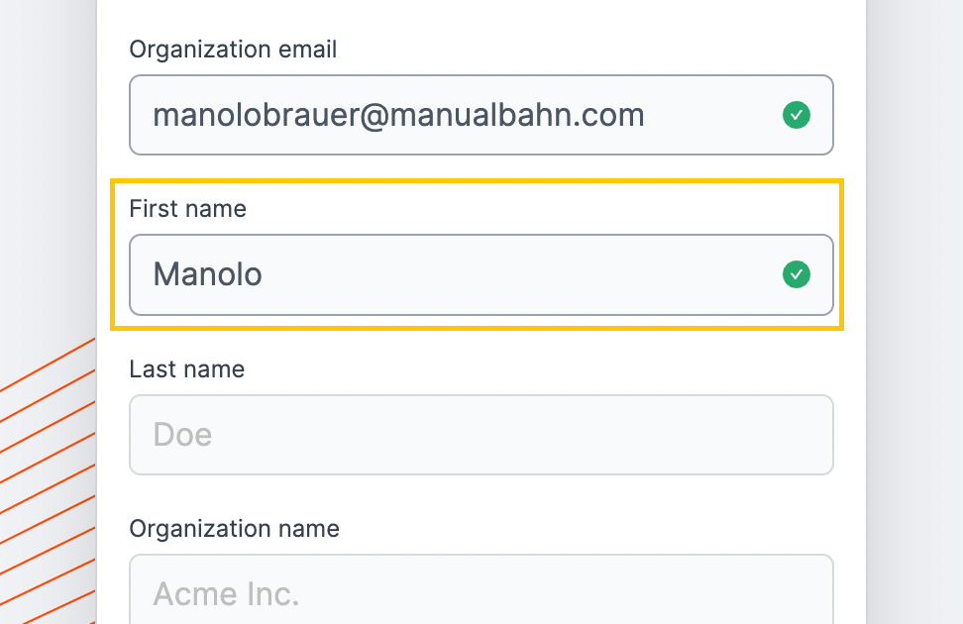Place cursor on the "Manolo" text

tap(208, 274)
